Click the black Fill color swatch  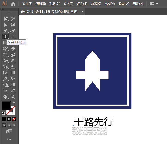point(6,106)
